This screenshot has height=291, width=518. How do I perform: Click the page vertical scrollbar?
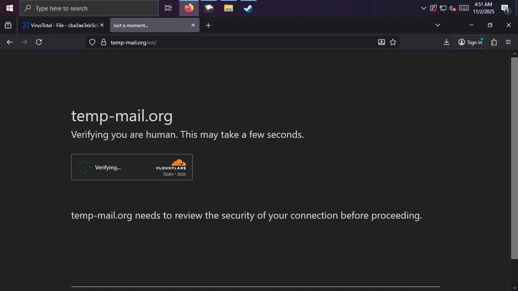click(514, 158)
